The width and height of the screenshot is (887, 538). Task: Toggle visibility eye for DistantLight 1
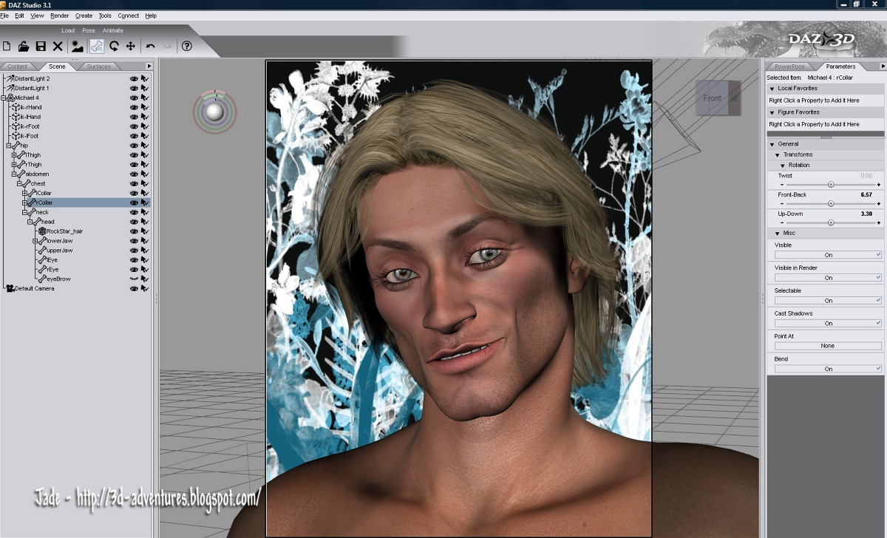click(135, 88)
